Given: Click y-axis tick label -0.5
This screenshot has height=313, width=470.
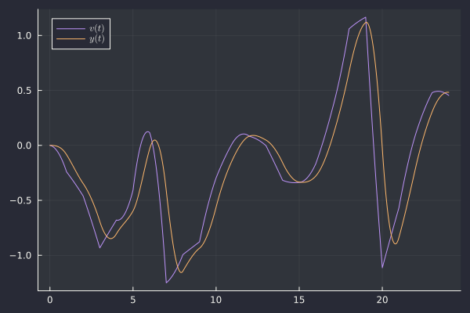Looking at the screenshot, I should [x=21, y=200].
